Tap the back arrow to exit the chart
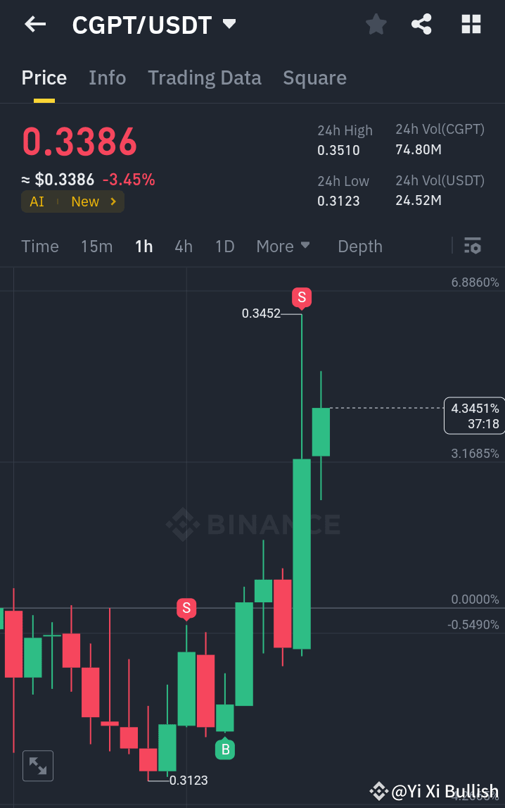 point(34,24)
